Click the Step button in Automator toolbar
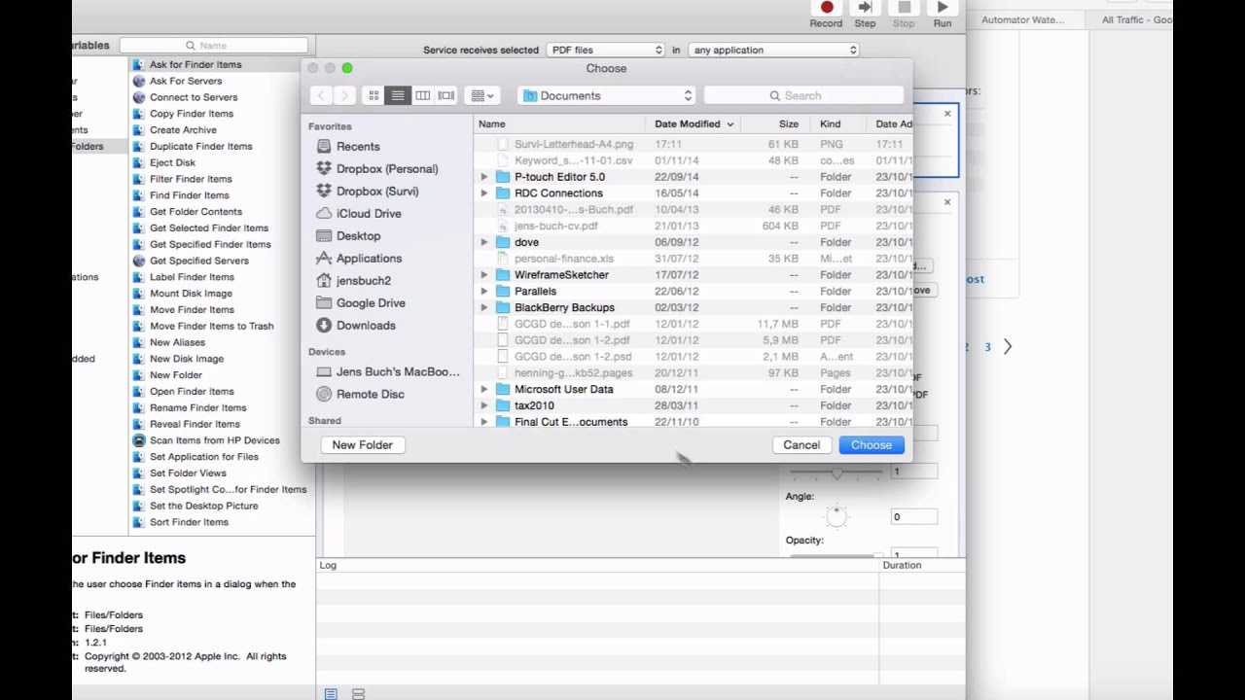The image size is (1245, 700). (865, 14)
